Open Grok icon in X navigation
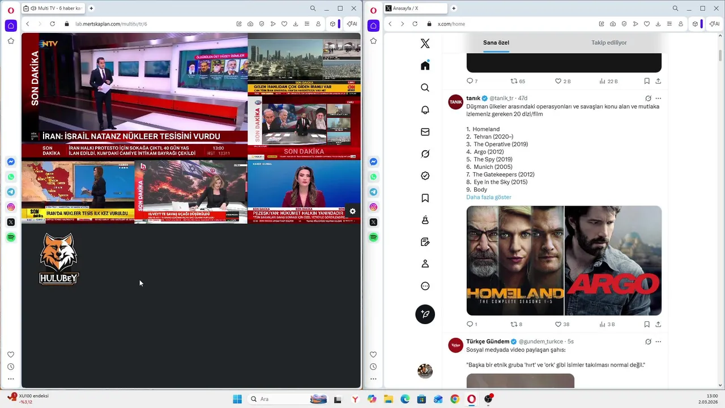725x408 pixels. 425,154
